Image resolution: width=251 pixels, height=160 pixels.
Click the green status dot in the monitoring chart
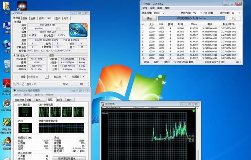click(194, 111)
